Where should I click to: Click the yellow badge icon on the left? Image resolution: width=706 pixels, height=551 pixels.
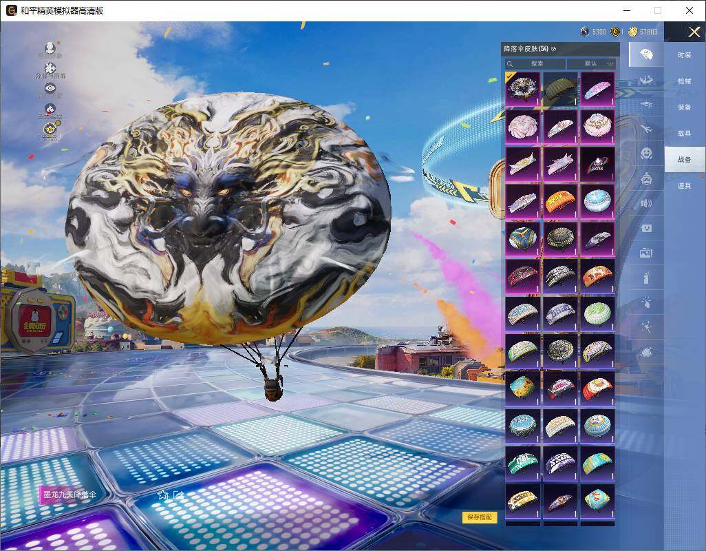pyautogui.click(x=51, y=129)
